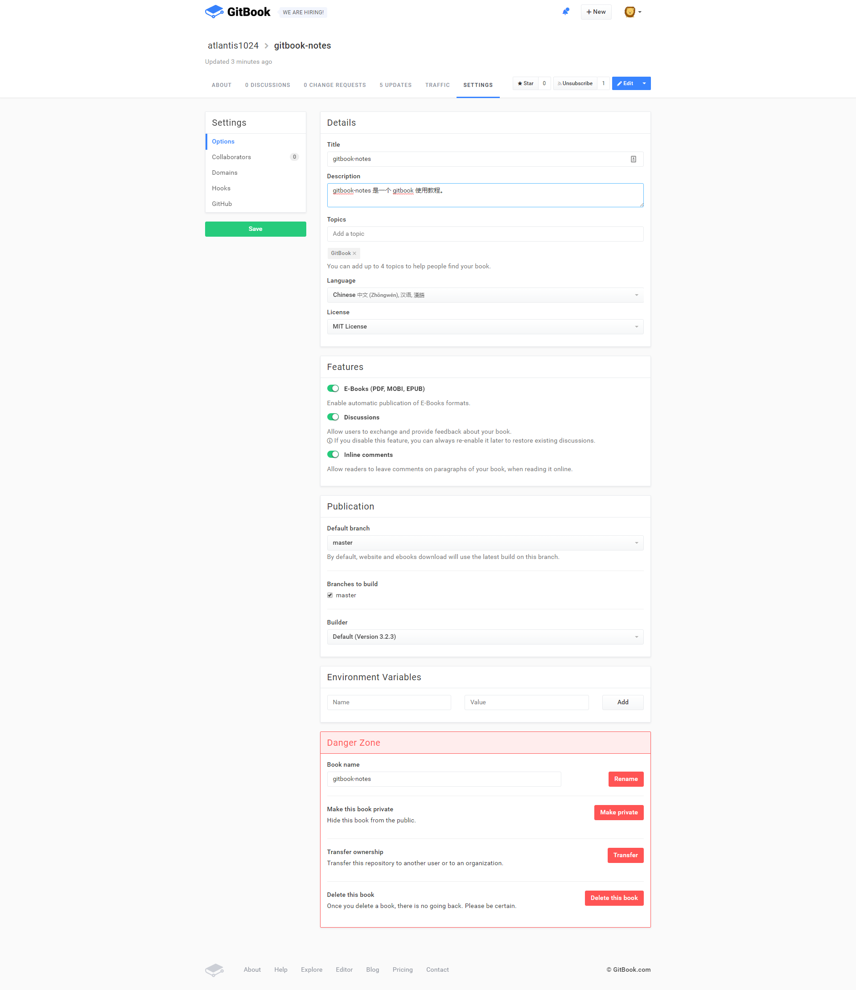This screenshot has height=990, width=856.
Task: Click the Transfer button
Action: click(x=626, y=855)
